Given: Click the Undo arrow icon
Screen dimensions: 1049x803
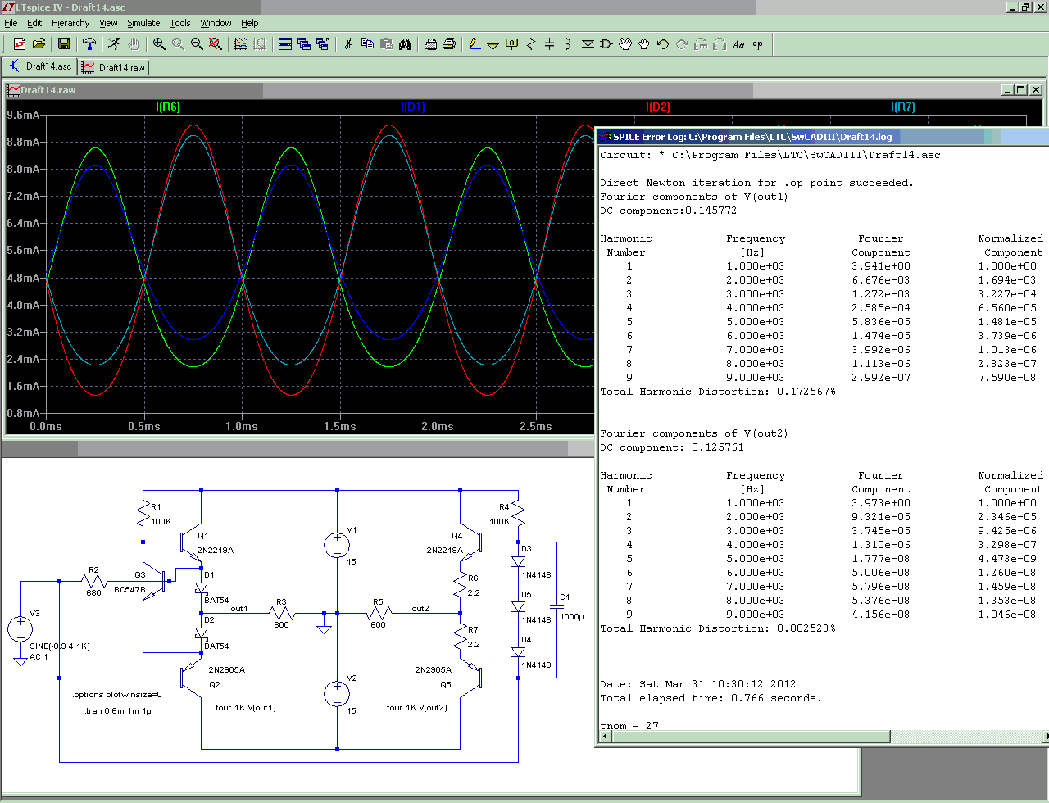Looking at the screenshot, I should (663, 44).
